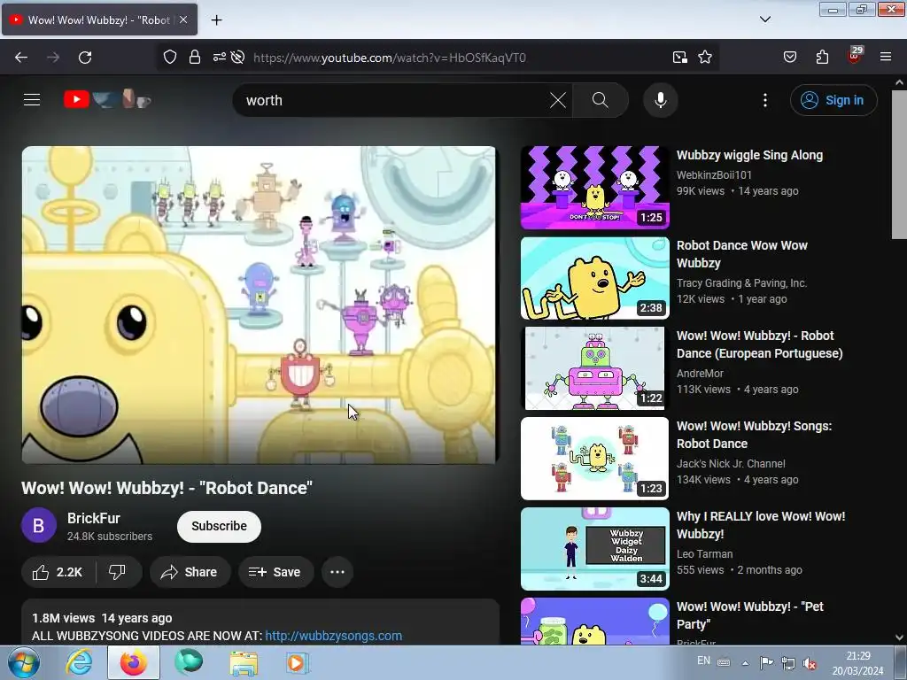Click the uBlock extension icon showing 29

point(855,56)
